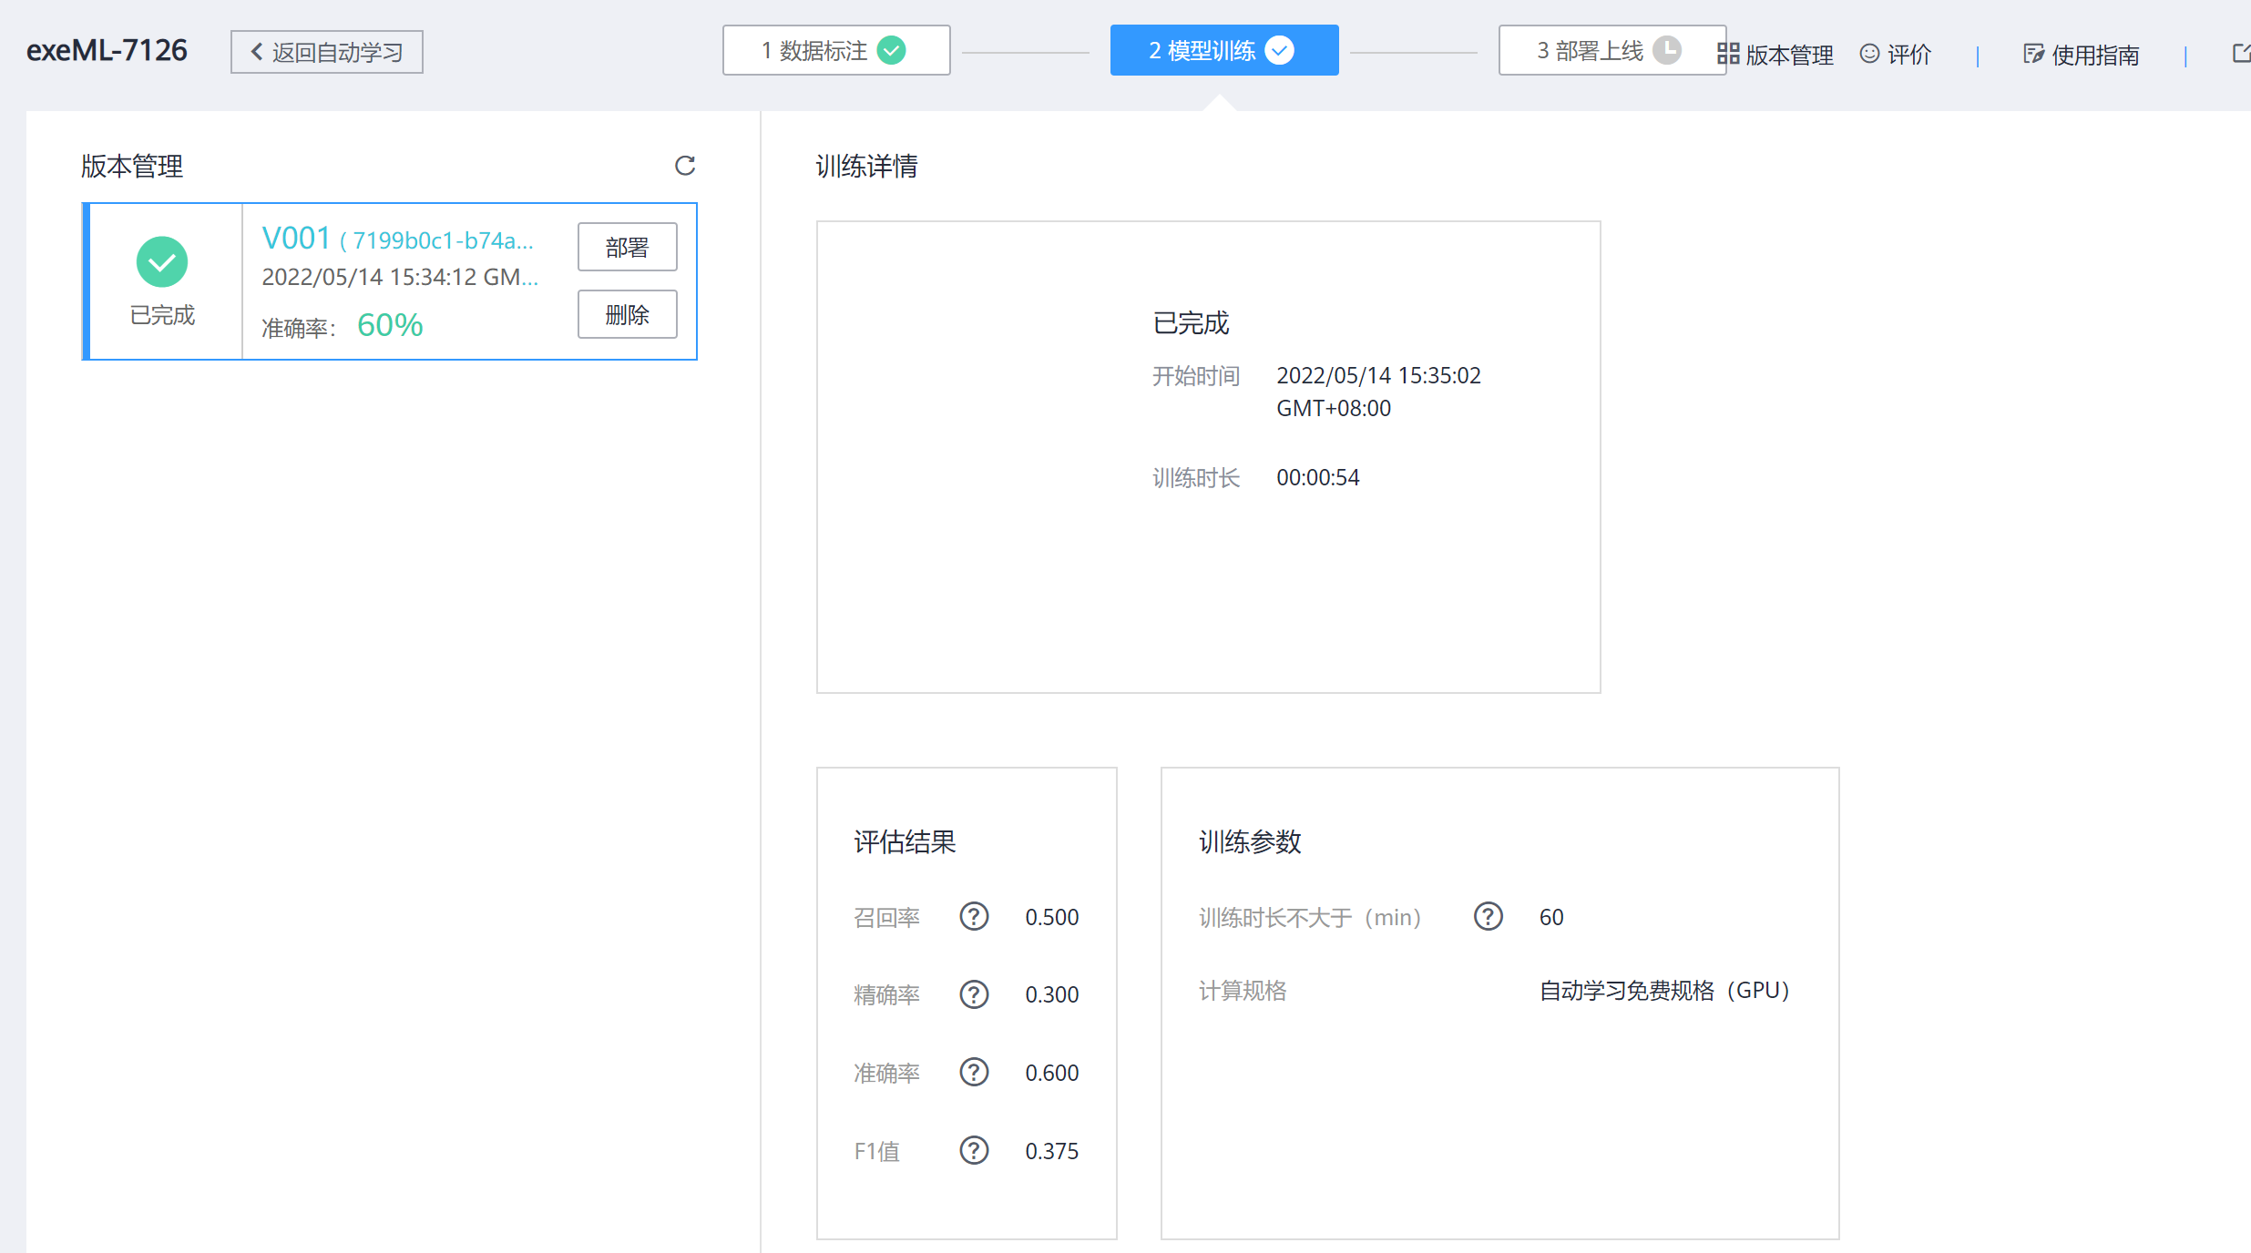The width and height of the screenshot is (2251, 1253).
Task: Open help tooltip for 准确率 in 评估结果
Action: point(974,1073)
